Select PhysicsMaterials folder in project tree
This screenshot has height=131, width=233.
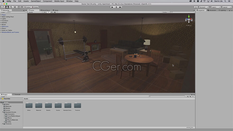tap(12, 120)
